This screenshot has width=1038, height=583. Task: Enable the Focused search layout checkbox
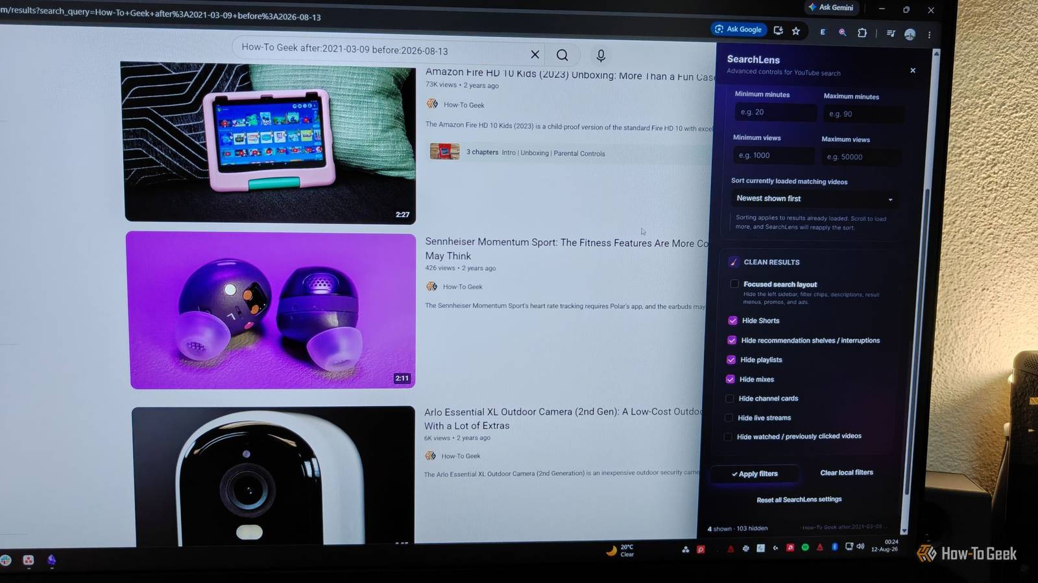click(734, 284)
